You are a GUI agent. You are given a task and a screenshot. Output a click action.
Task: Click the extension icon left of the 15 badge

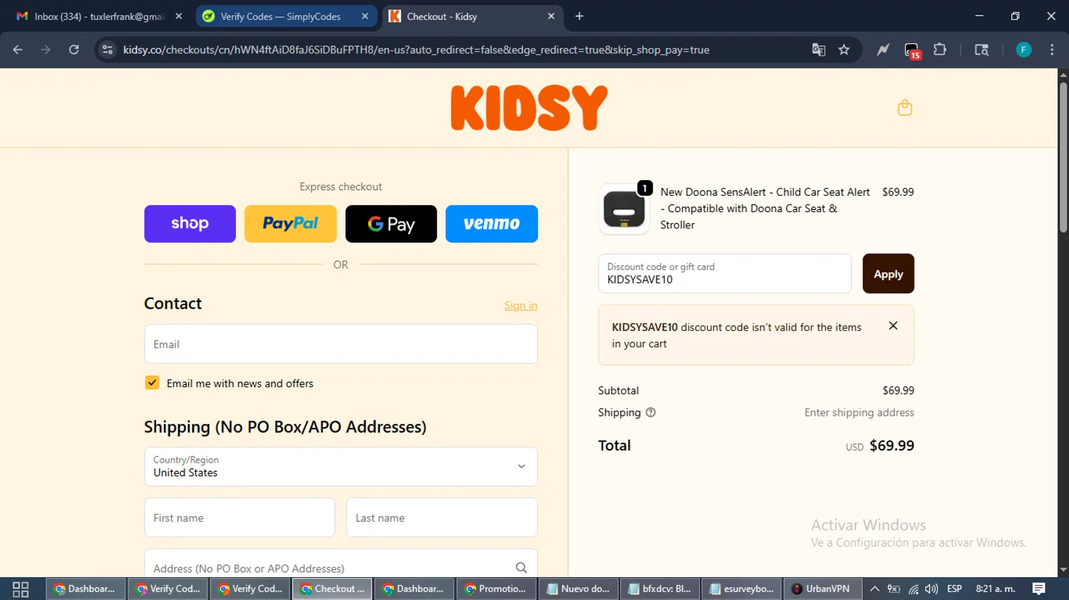pos(883,50)
